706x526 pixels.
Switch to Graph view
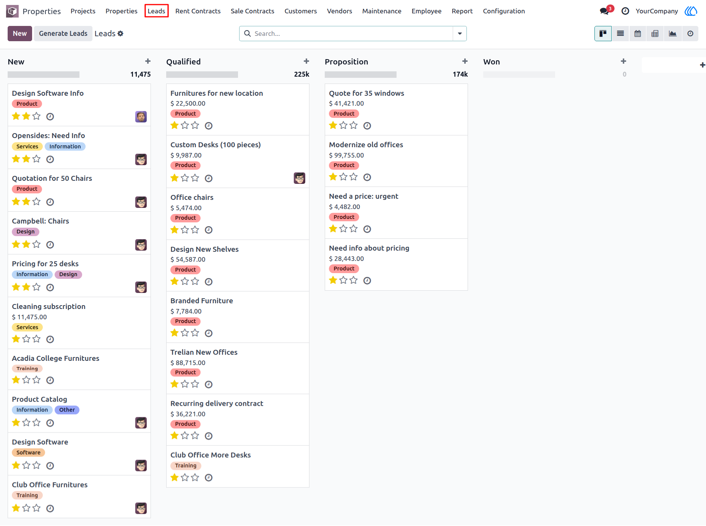click(x=672, y=34)
